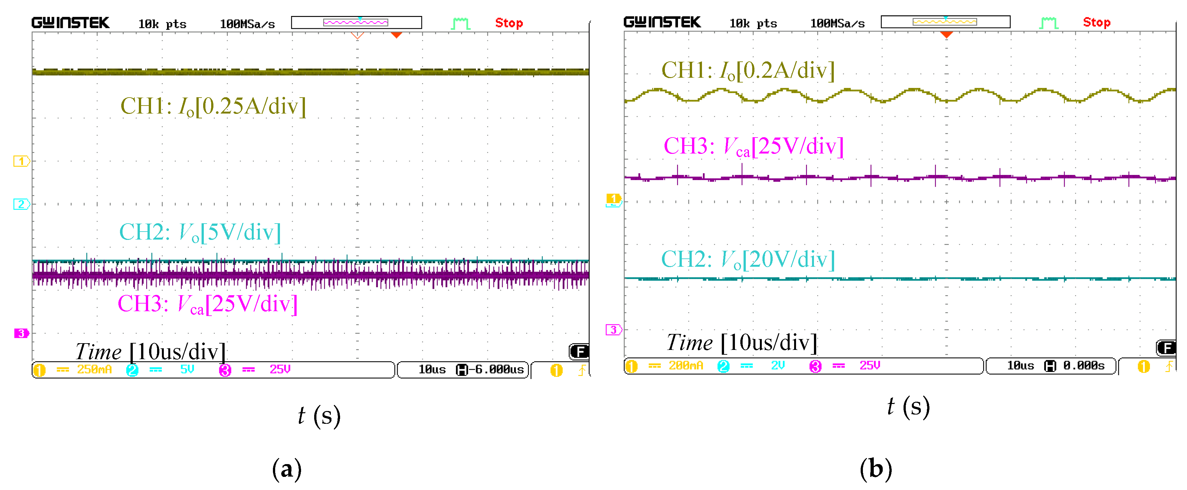Click the waveform memory bar on left scope
This screenshot has height=490, width=1187.
click(x=356, y=23)
